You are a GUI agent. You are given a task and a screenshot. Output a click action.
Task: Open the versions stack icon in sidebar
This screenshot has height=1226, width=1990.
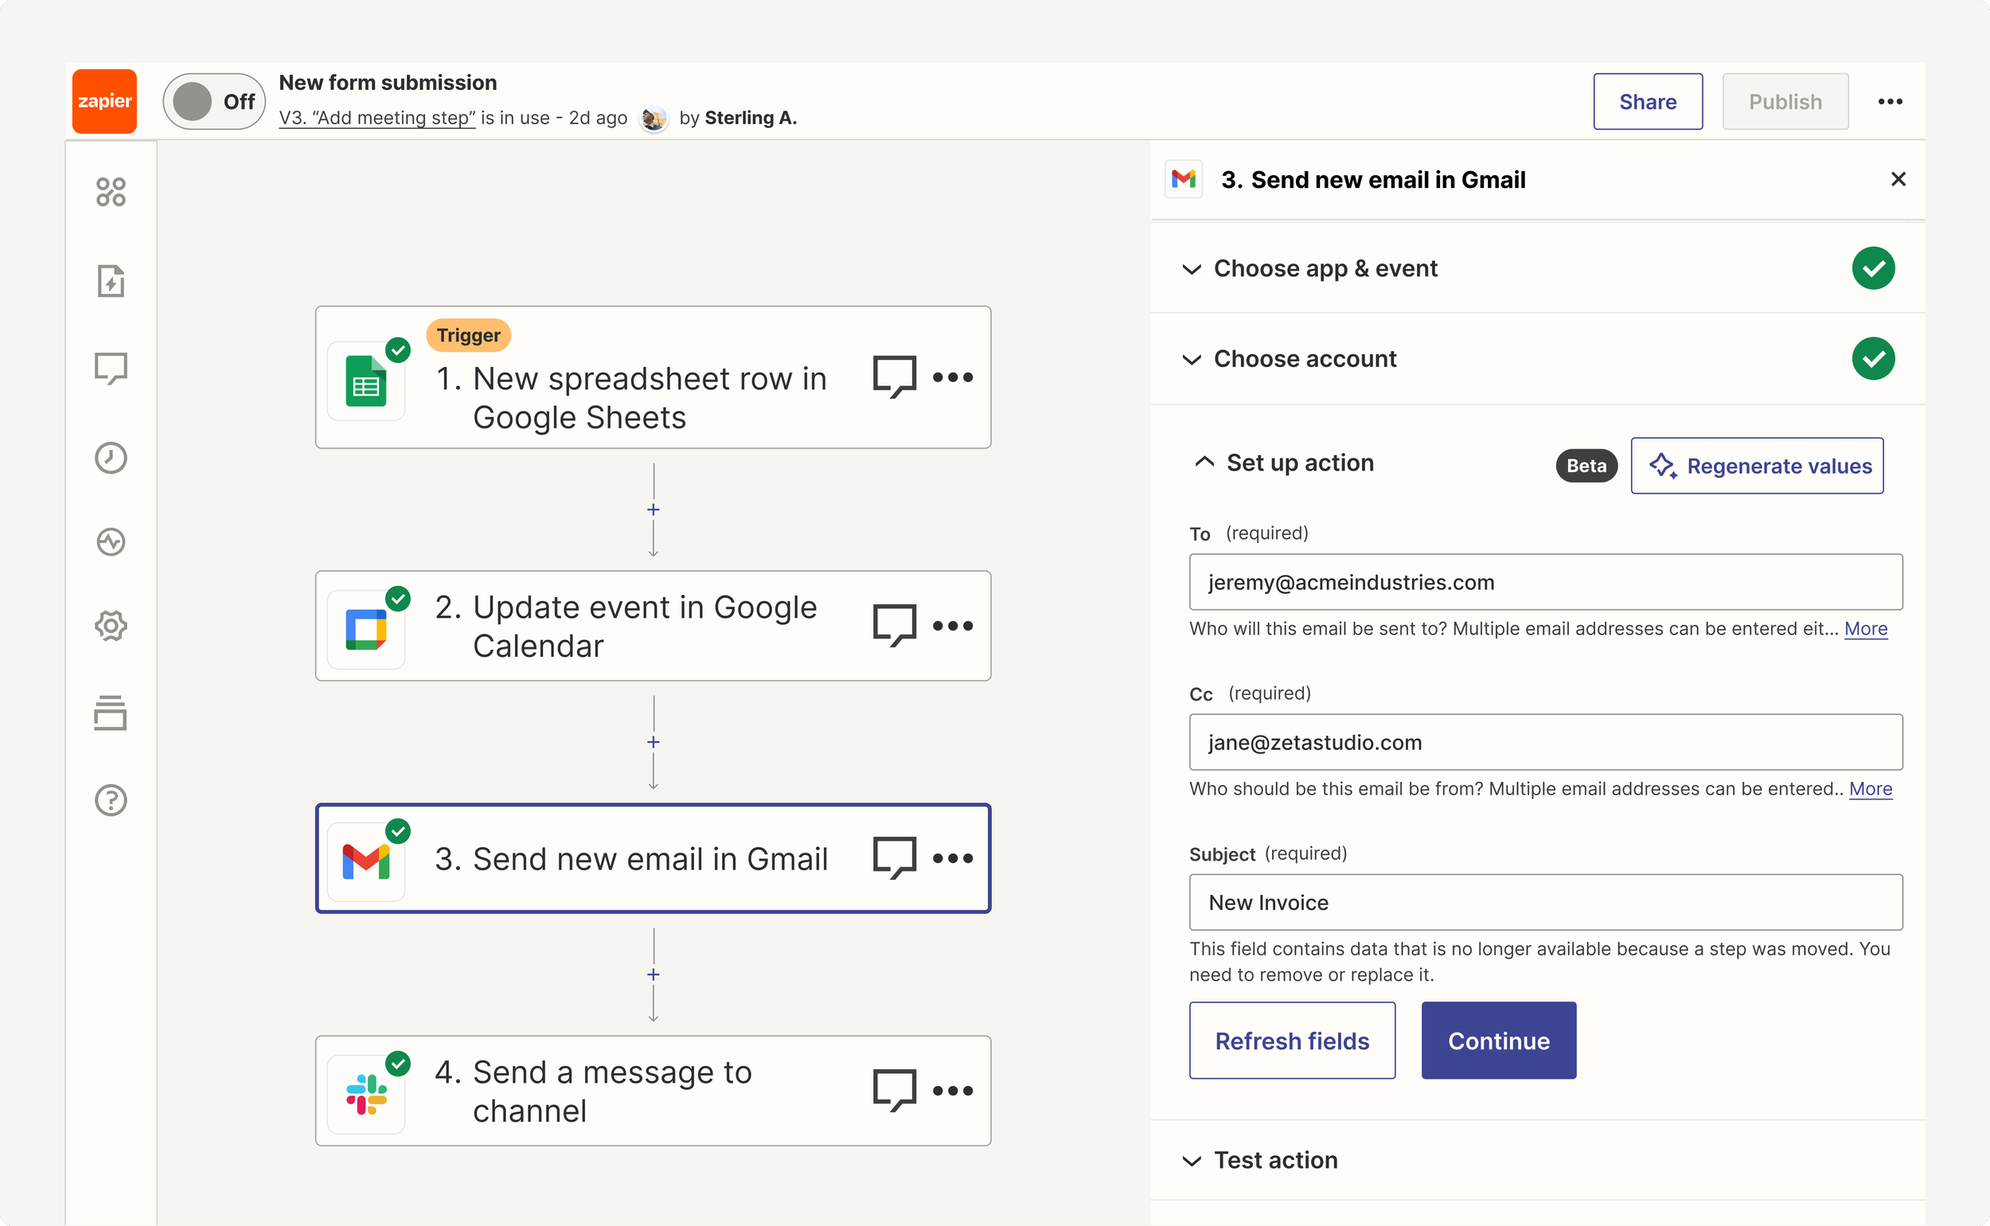pos(111,713)
